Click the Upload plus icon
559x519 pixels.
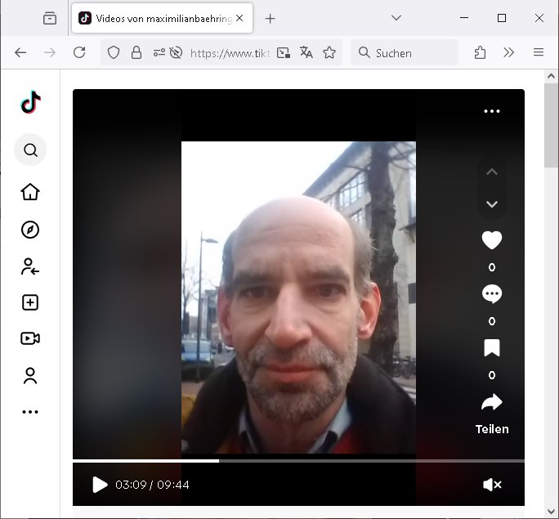tap(30, 302)
